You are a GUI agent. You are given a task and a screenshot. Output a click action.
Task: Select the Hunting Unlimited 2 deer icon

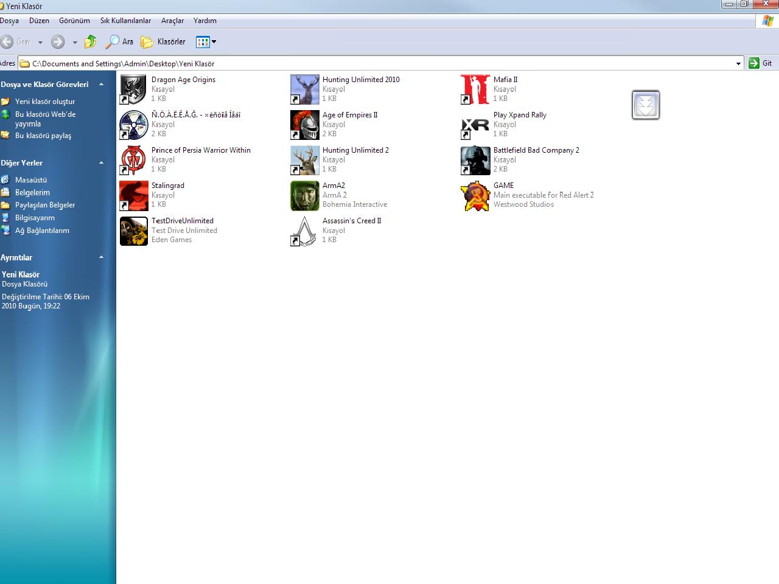[305, 160]
